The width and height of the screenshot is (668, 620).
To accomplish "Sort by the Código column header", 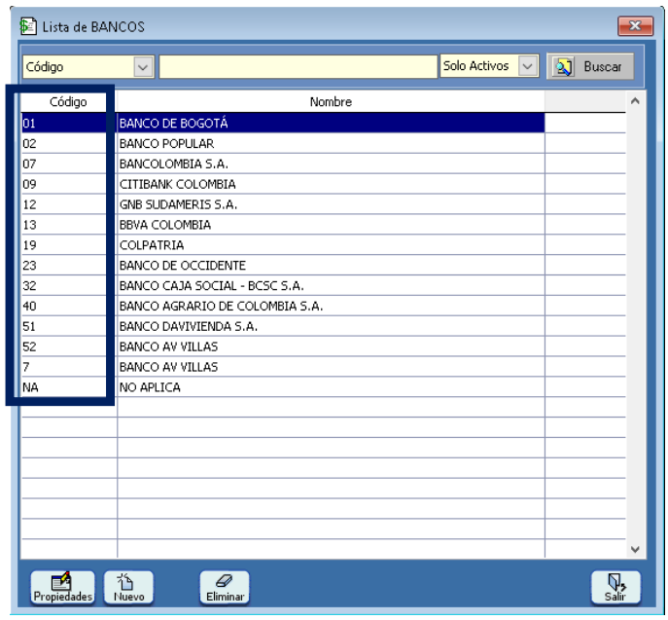I will 68,102.
